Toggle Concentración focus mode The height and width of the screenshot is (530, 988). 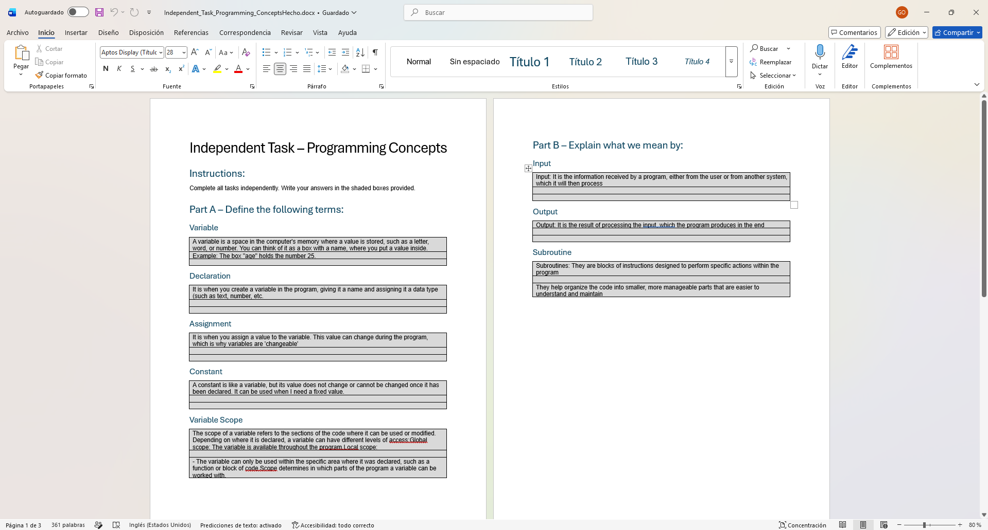(802, 525)
